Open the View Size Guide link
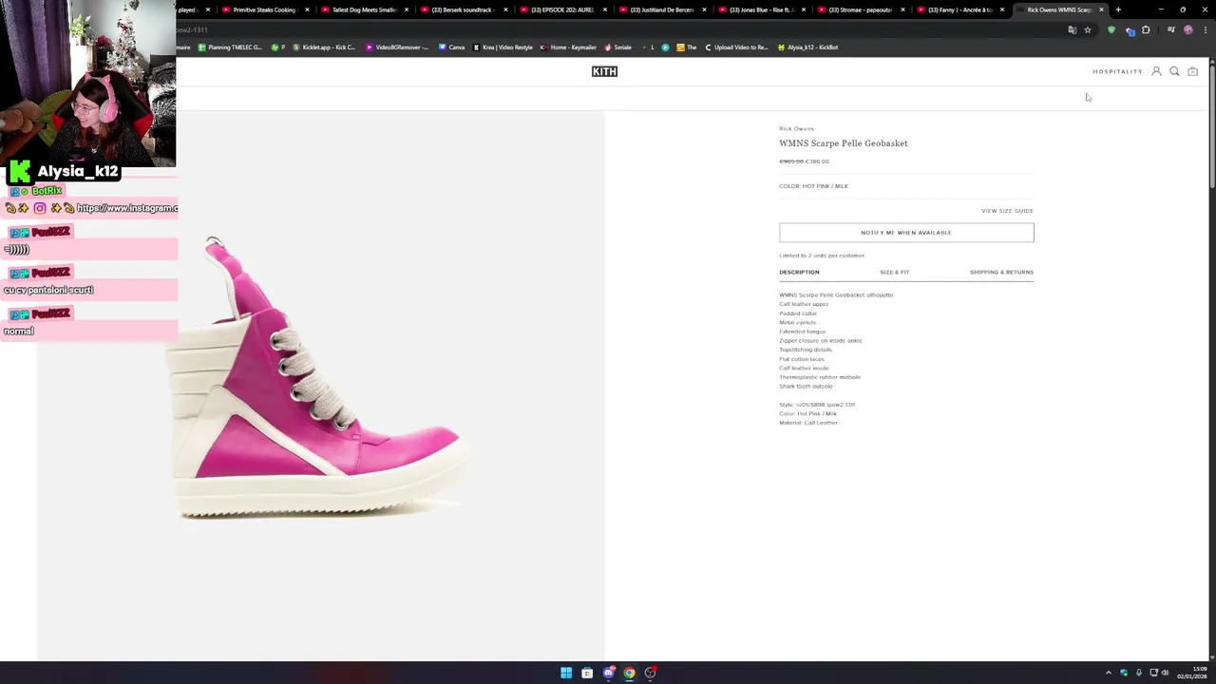 pos(1007,211)
